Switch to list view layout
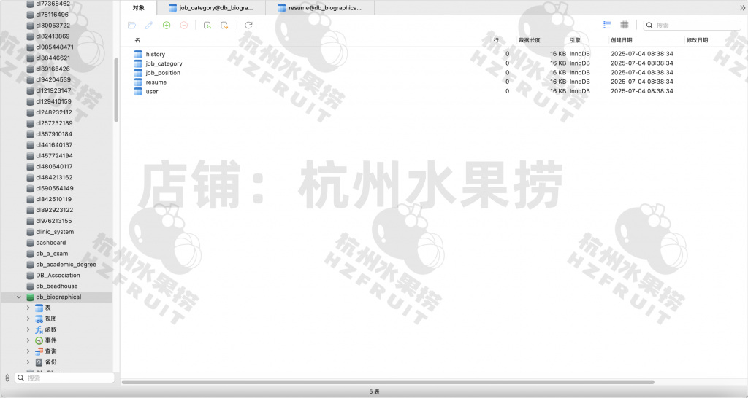 click(607, 25)
